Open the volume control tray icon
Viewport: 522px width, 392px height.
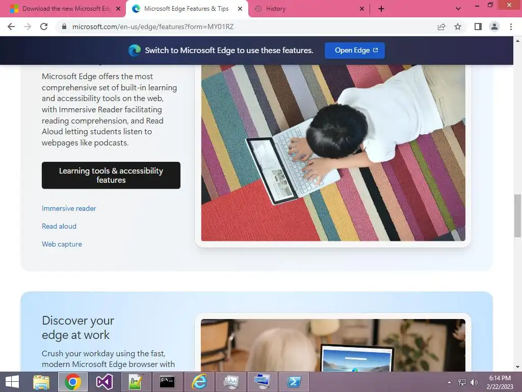pos(474,382)
